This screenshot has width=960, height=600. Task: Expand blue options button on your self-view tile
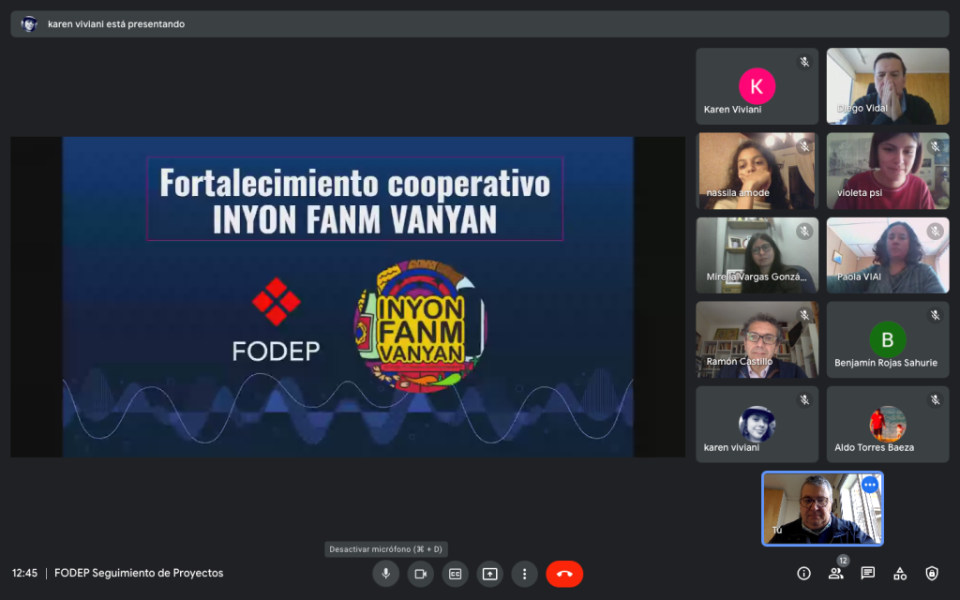(869, 485)
